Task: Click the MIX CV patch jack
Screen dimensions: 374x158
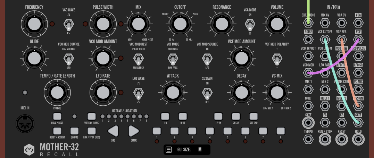Action: click(x=325, y=23)
